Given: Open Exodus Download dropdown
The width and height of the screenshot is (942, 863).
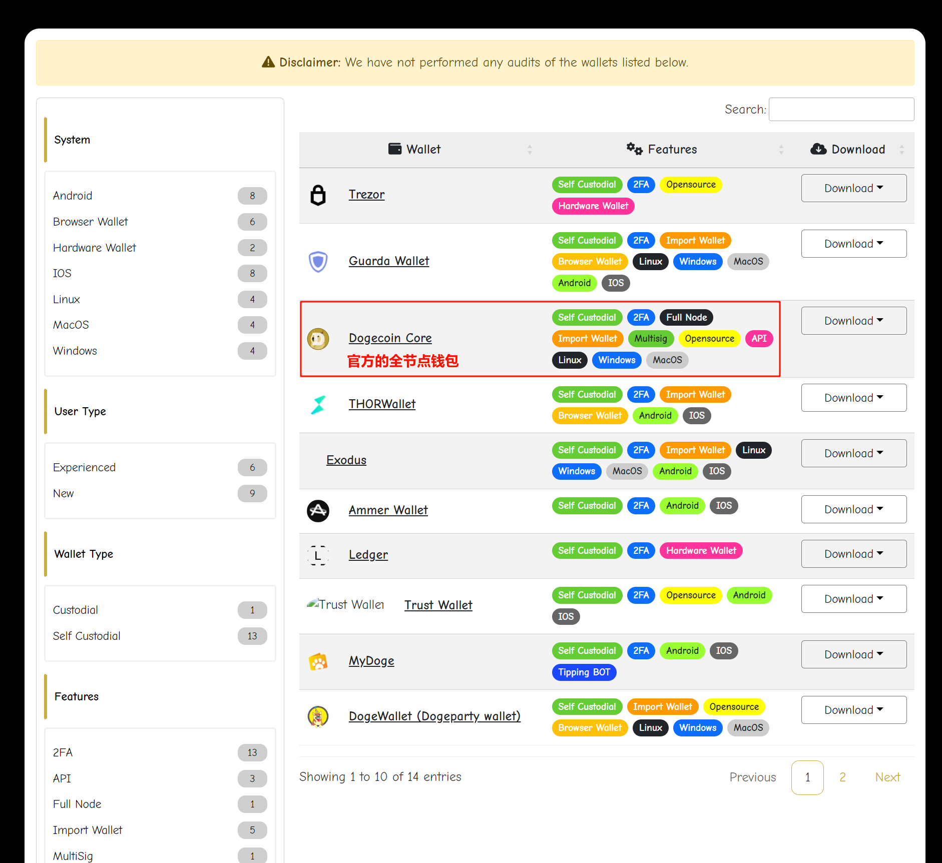Looking at the screenshot, I should pyautogui.click(x=853, y=453).
